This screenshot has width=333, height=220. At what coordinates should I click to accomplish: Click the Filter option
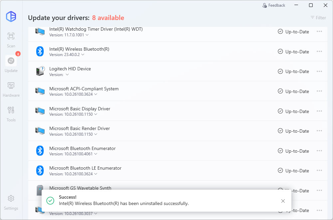pos(318,18)
